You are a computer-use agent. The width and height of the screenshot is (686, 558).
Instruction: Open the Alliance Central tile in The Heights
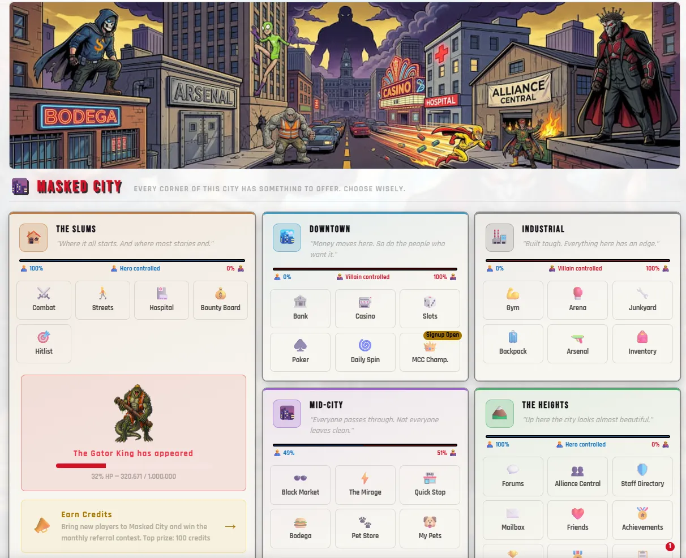click(x=578, y=476)
